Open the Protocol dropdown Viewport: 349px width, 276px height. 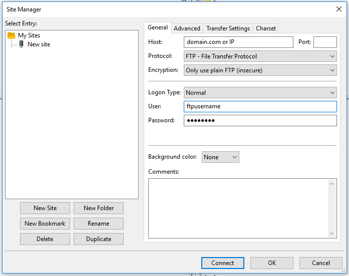coord(260,56)
